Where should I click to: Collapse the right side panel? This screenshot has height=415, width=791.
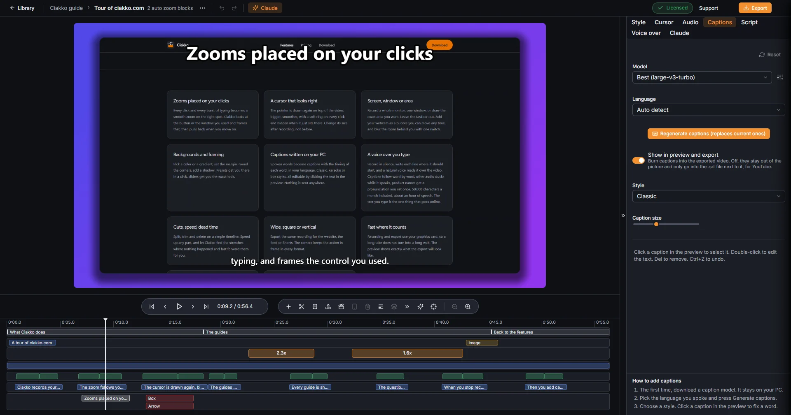[623, 216]
